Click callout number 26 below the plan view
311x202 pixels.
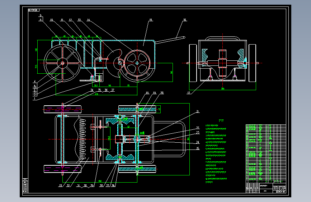click(x=113, y=185)
